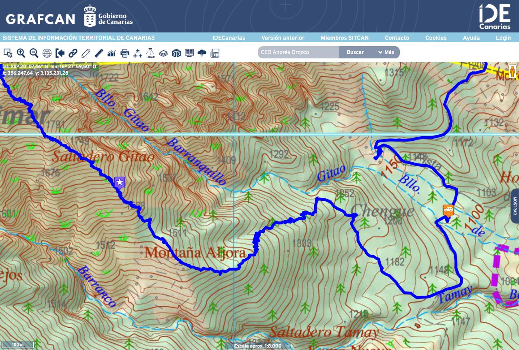519x350 pixels.
Task: Click the Sistema de Información Territorial title
Action: pyautogui.click(x=79, y=38)
